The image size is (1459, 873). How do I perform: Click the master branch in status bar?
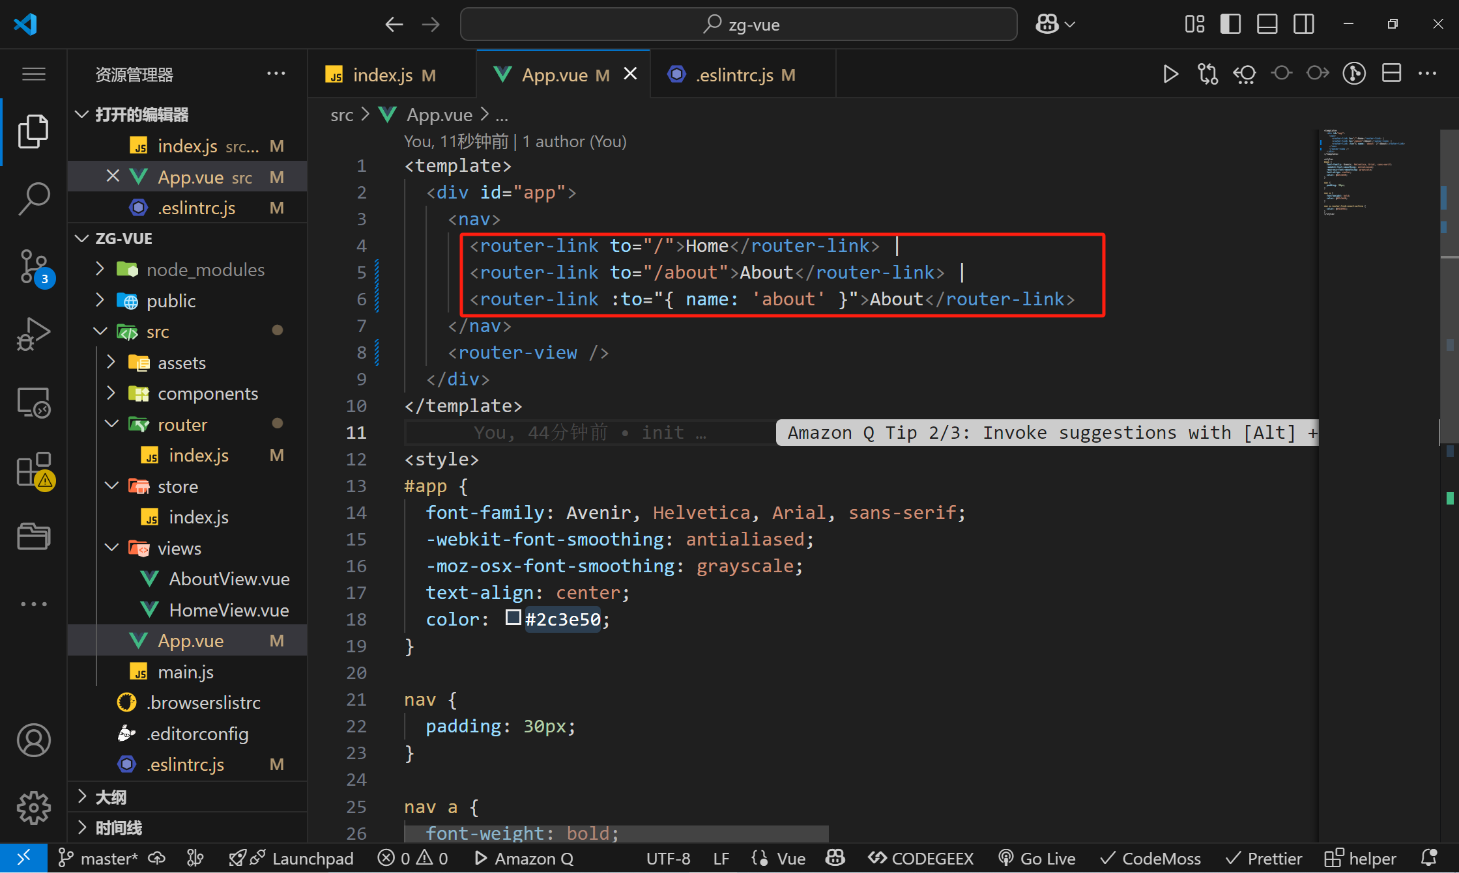pos(100,858)
